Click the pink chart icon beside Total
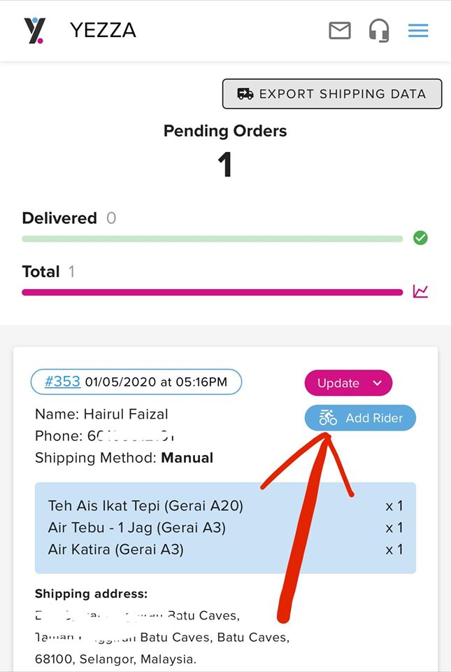 [420, 291]
